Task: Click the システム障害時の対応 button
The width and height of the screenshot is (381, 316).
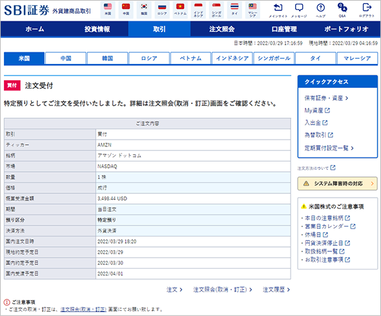Action: (338, 184)
